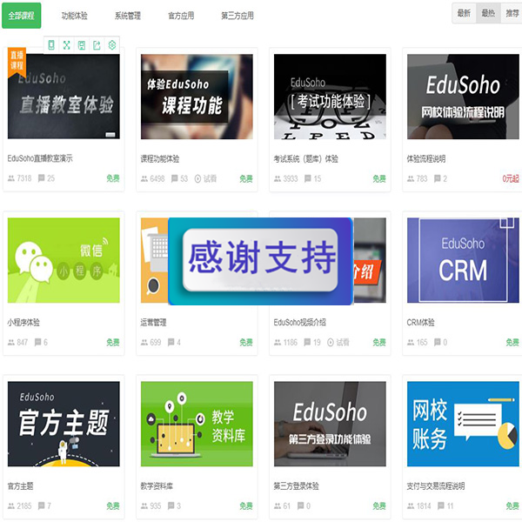Click the mobile phone preview icon
Viewport: 522px width, 522px height.
51,45
